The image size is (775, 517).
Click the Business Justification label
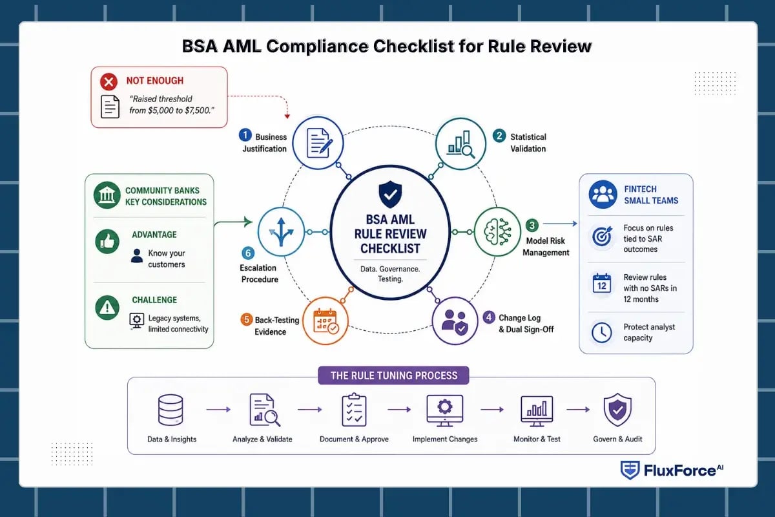[265, 143]
